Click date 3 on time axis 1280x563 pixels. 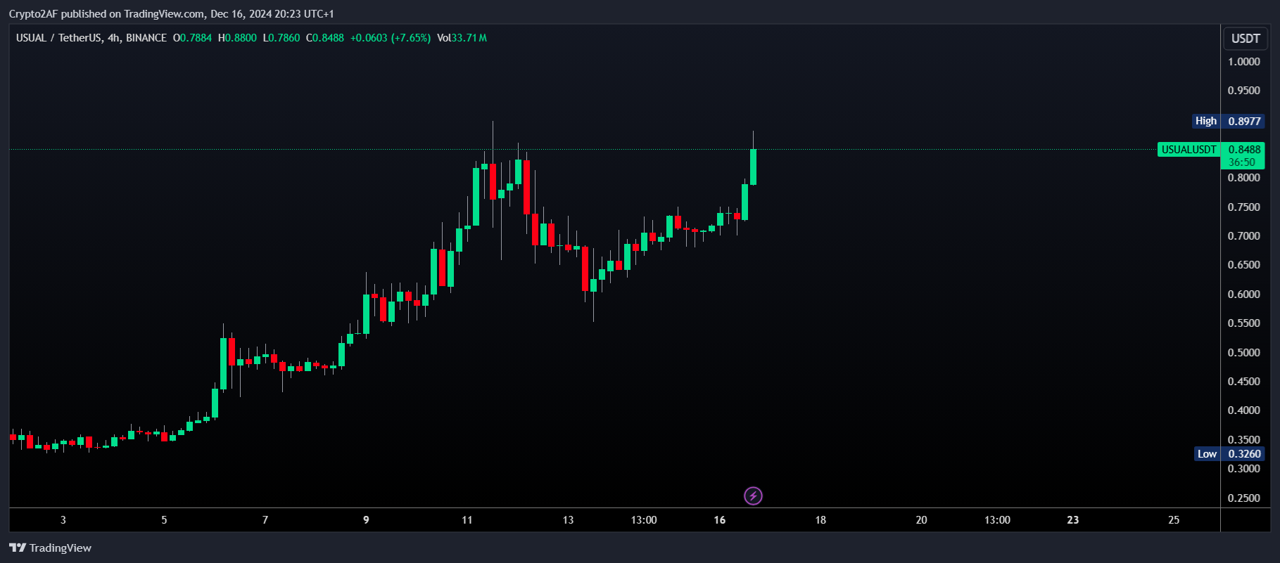coord(63,520)
